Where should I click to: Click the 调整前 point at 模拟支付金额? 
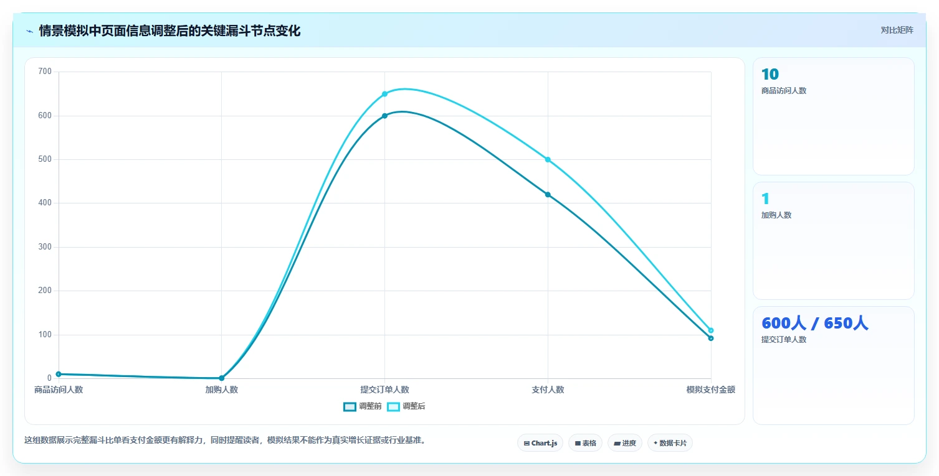[711, 338]
